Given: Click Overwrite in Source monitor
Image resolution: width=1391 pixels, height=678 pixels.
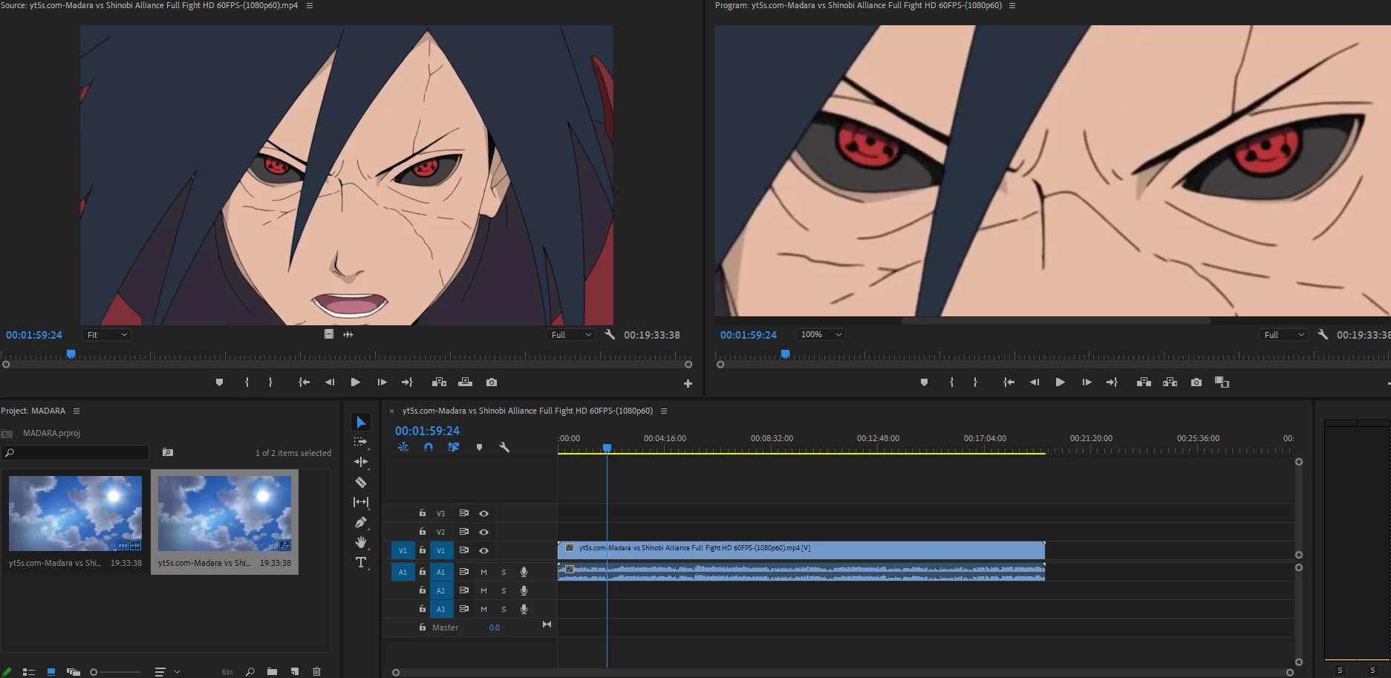Looking at the screenshot, I should click(466, 382).
